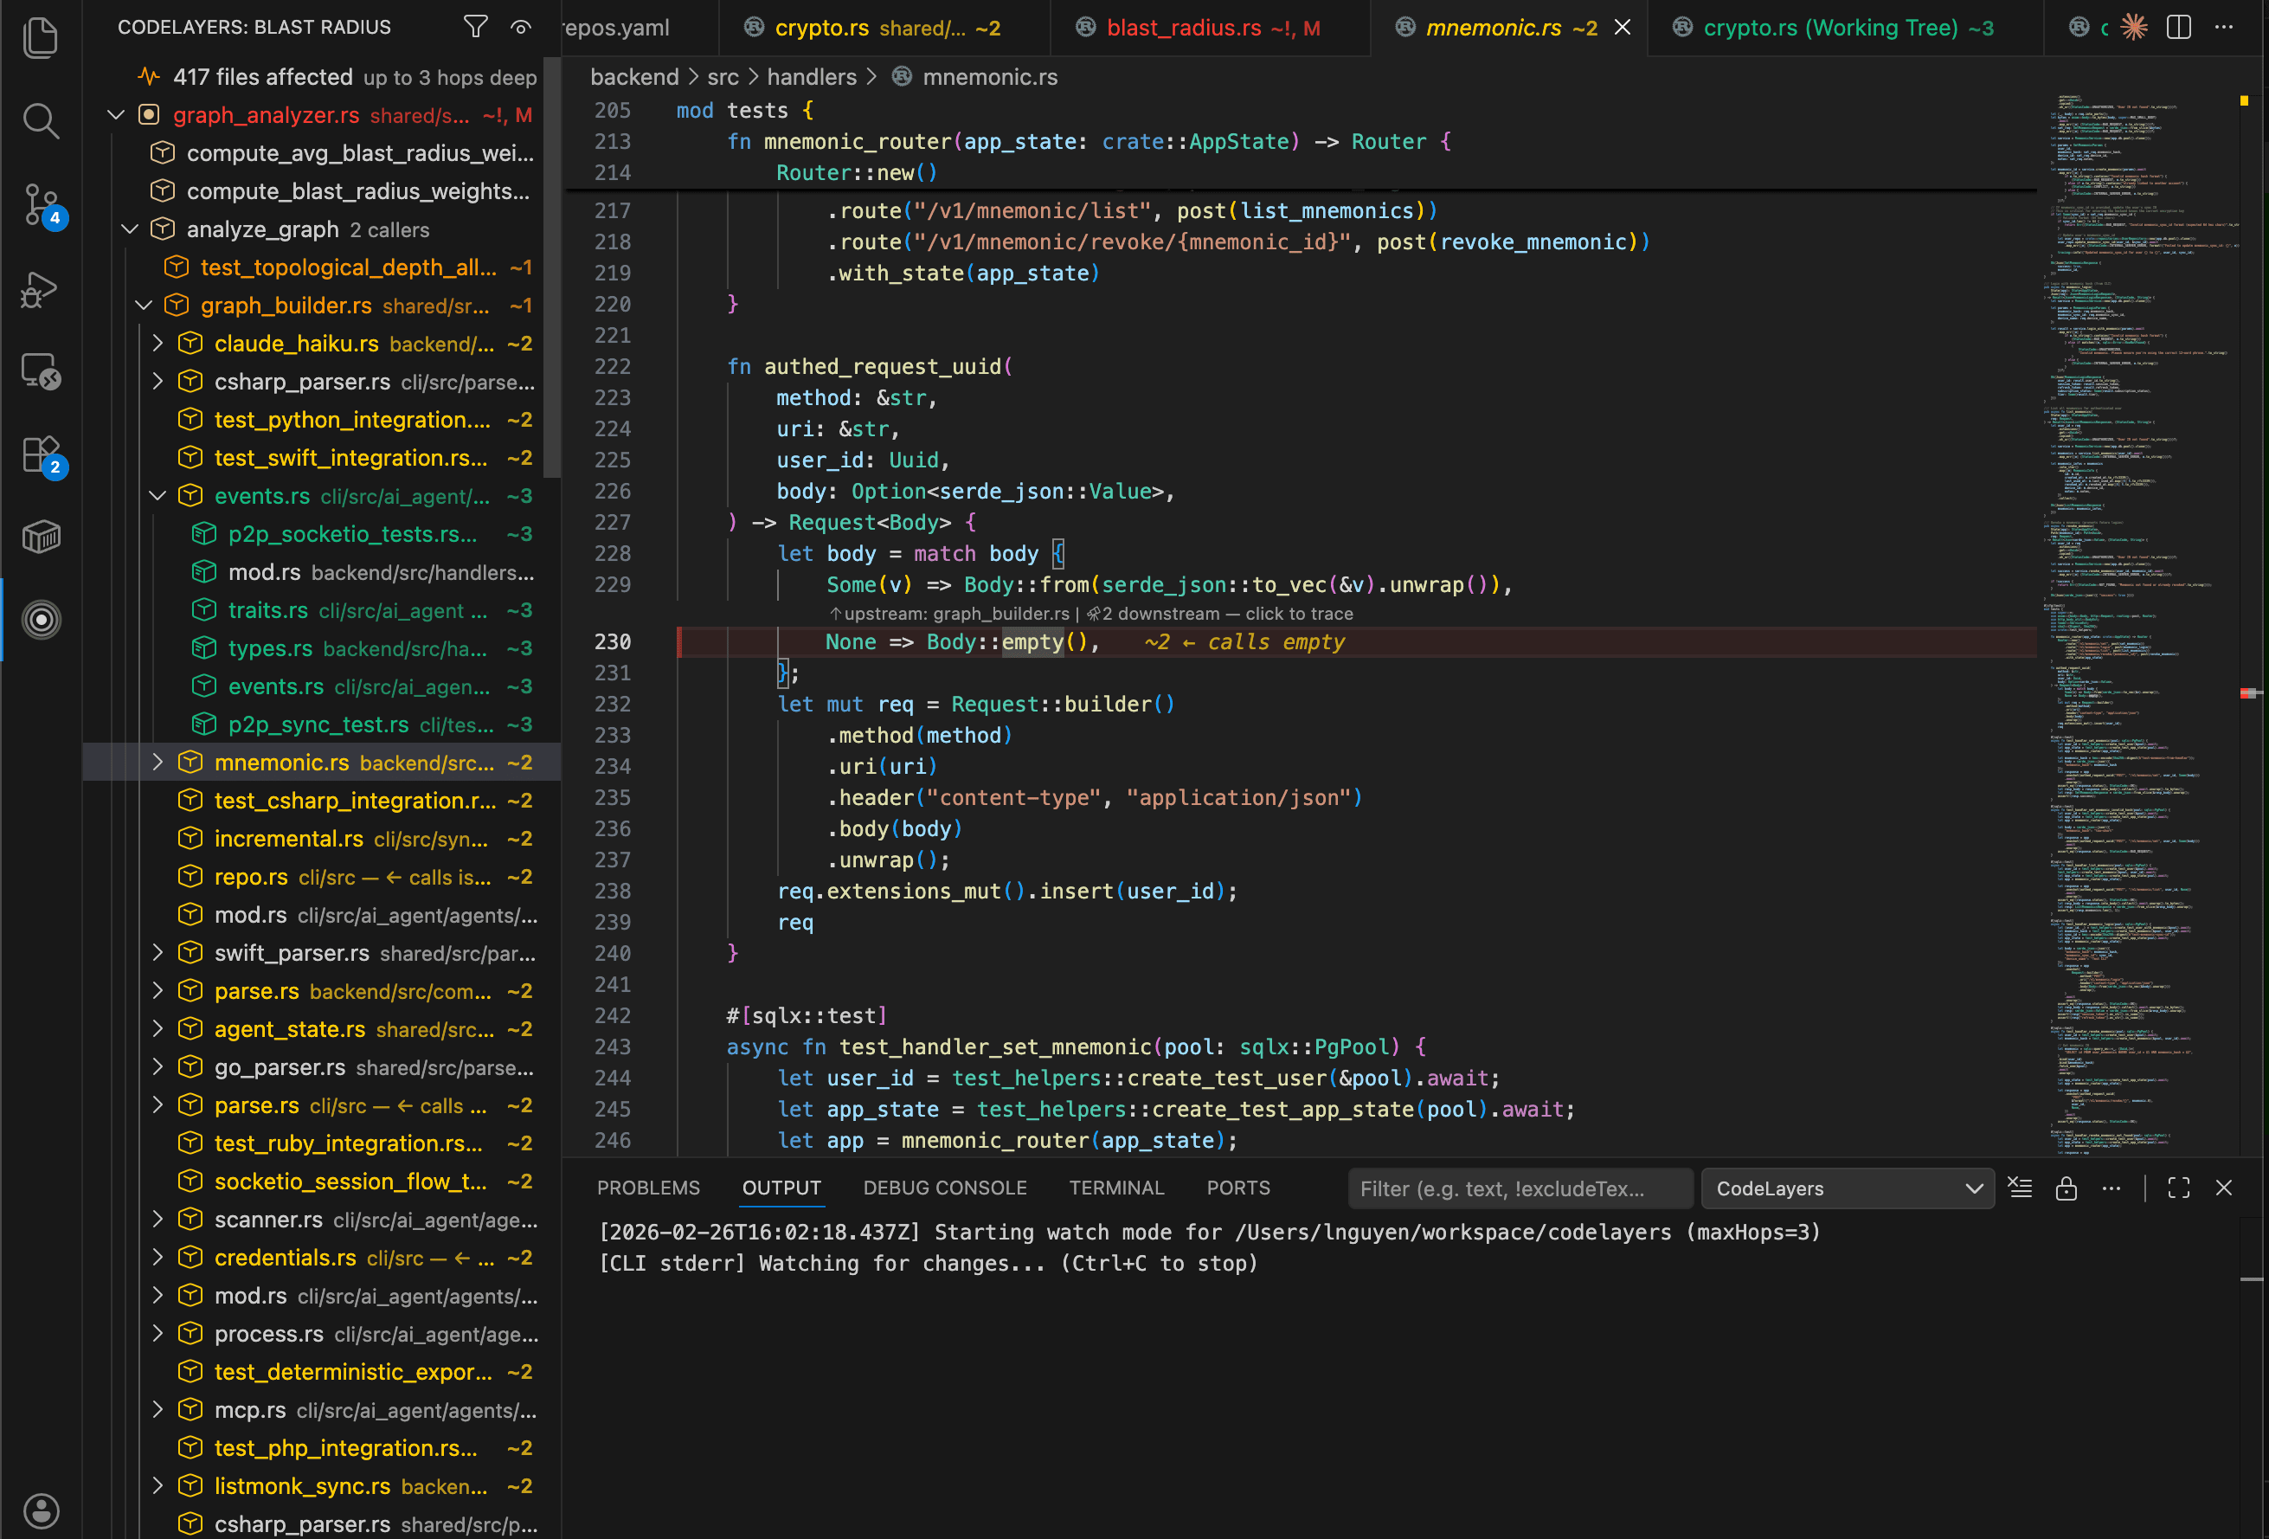Split the editor with the split icon
2269x1539 pixels.
pyautogui.click(x=2179, y=28)
